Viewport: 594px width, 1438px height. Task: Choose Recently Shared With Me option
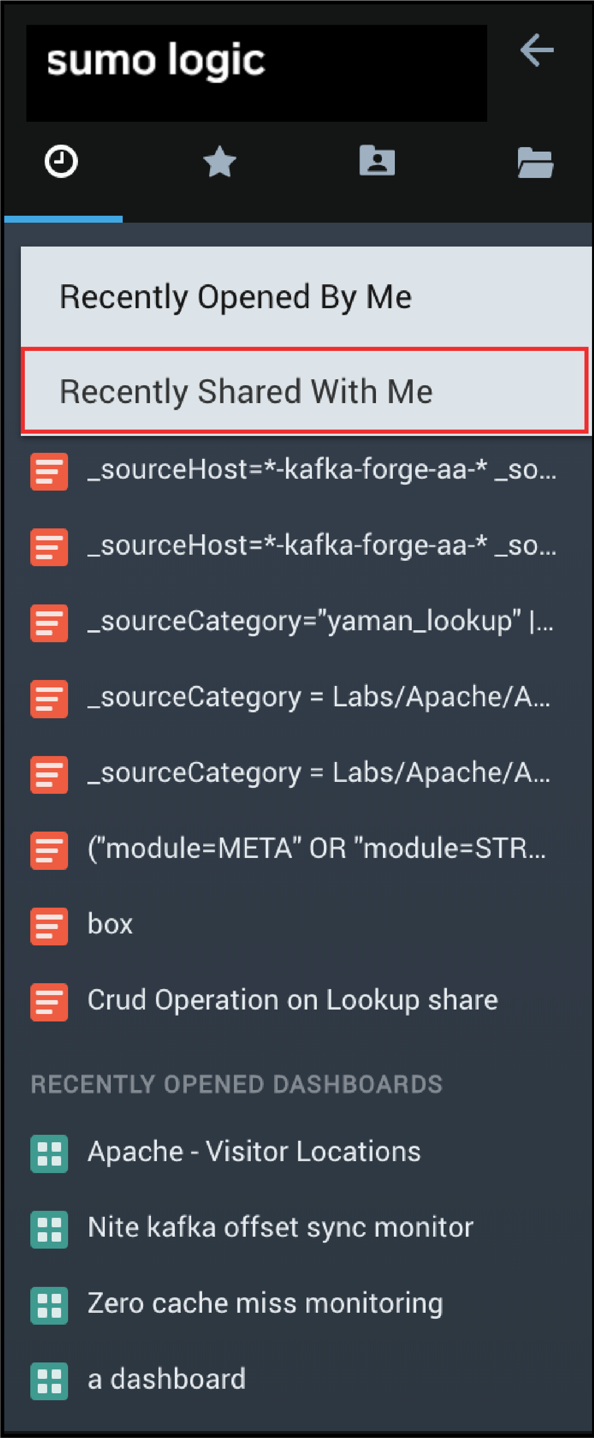[246, 391]
